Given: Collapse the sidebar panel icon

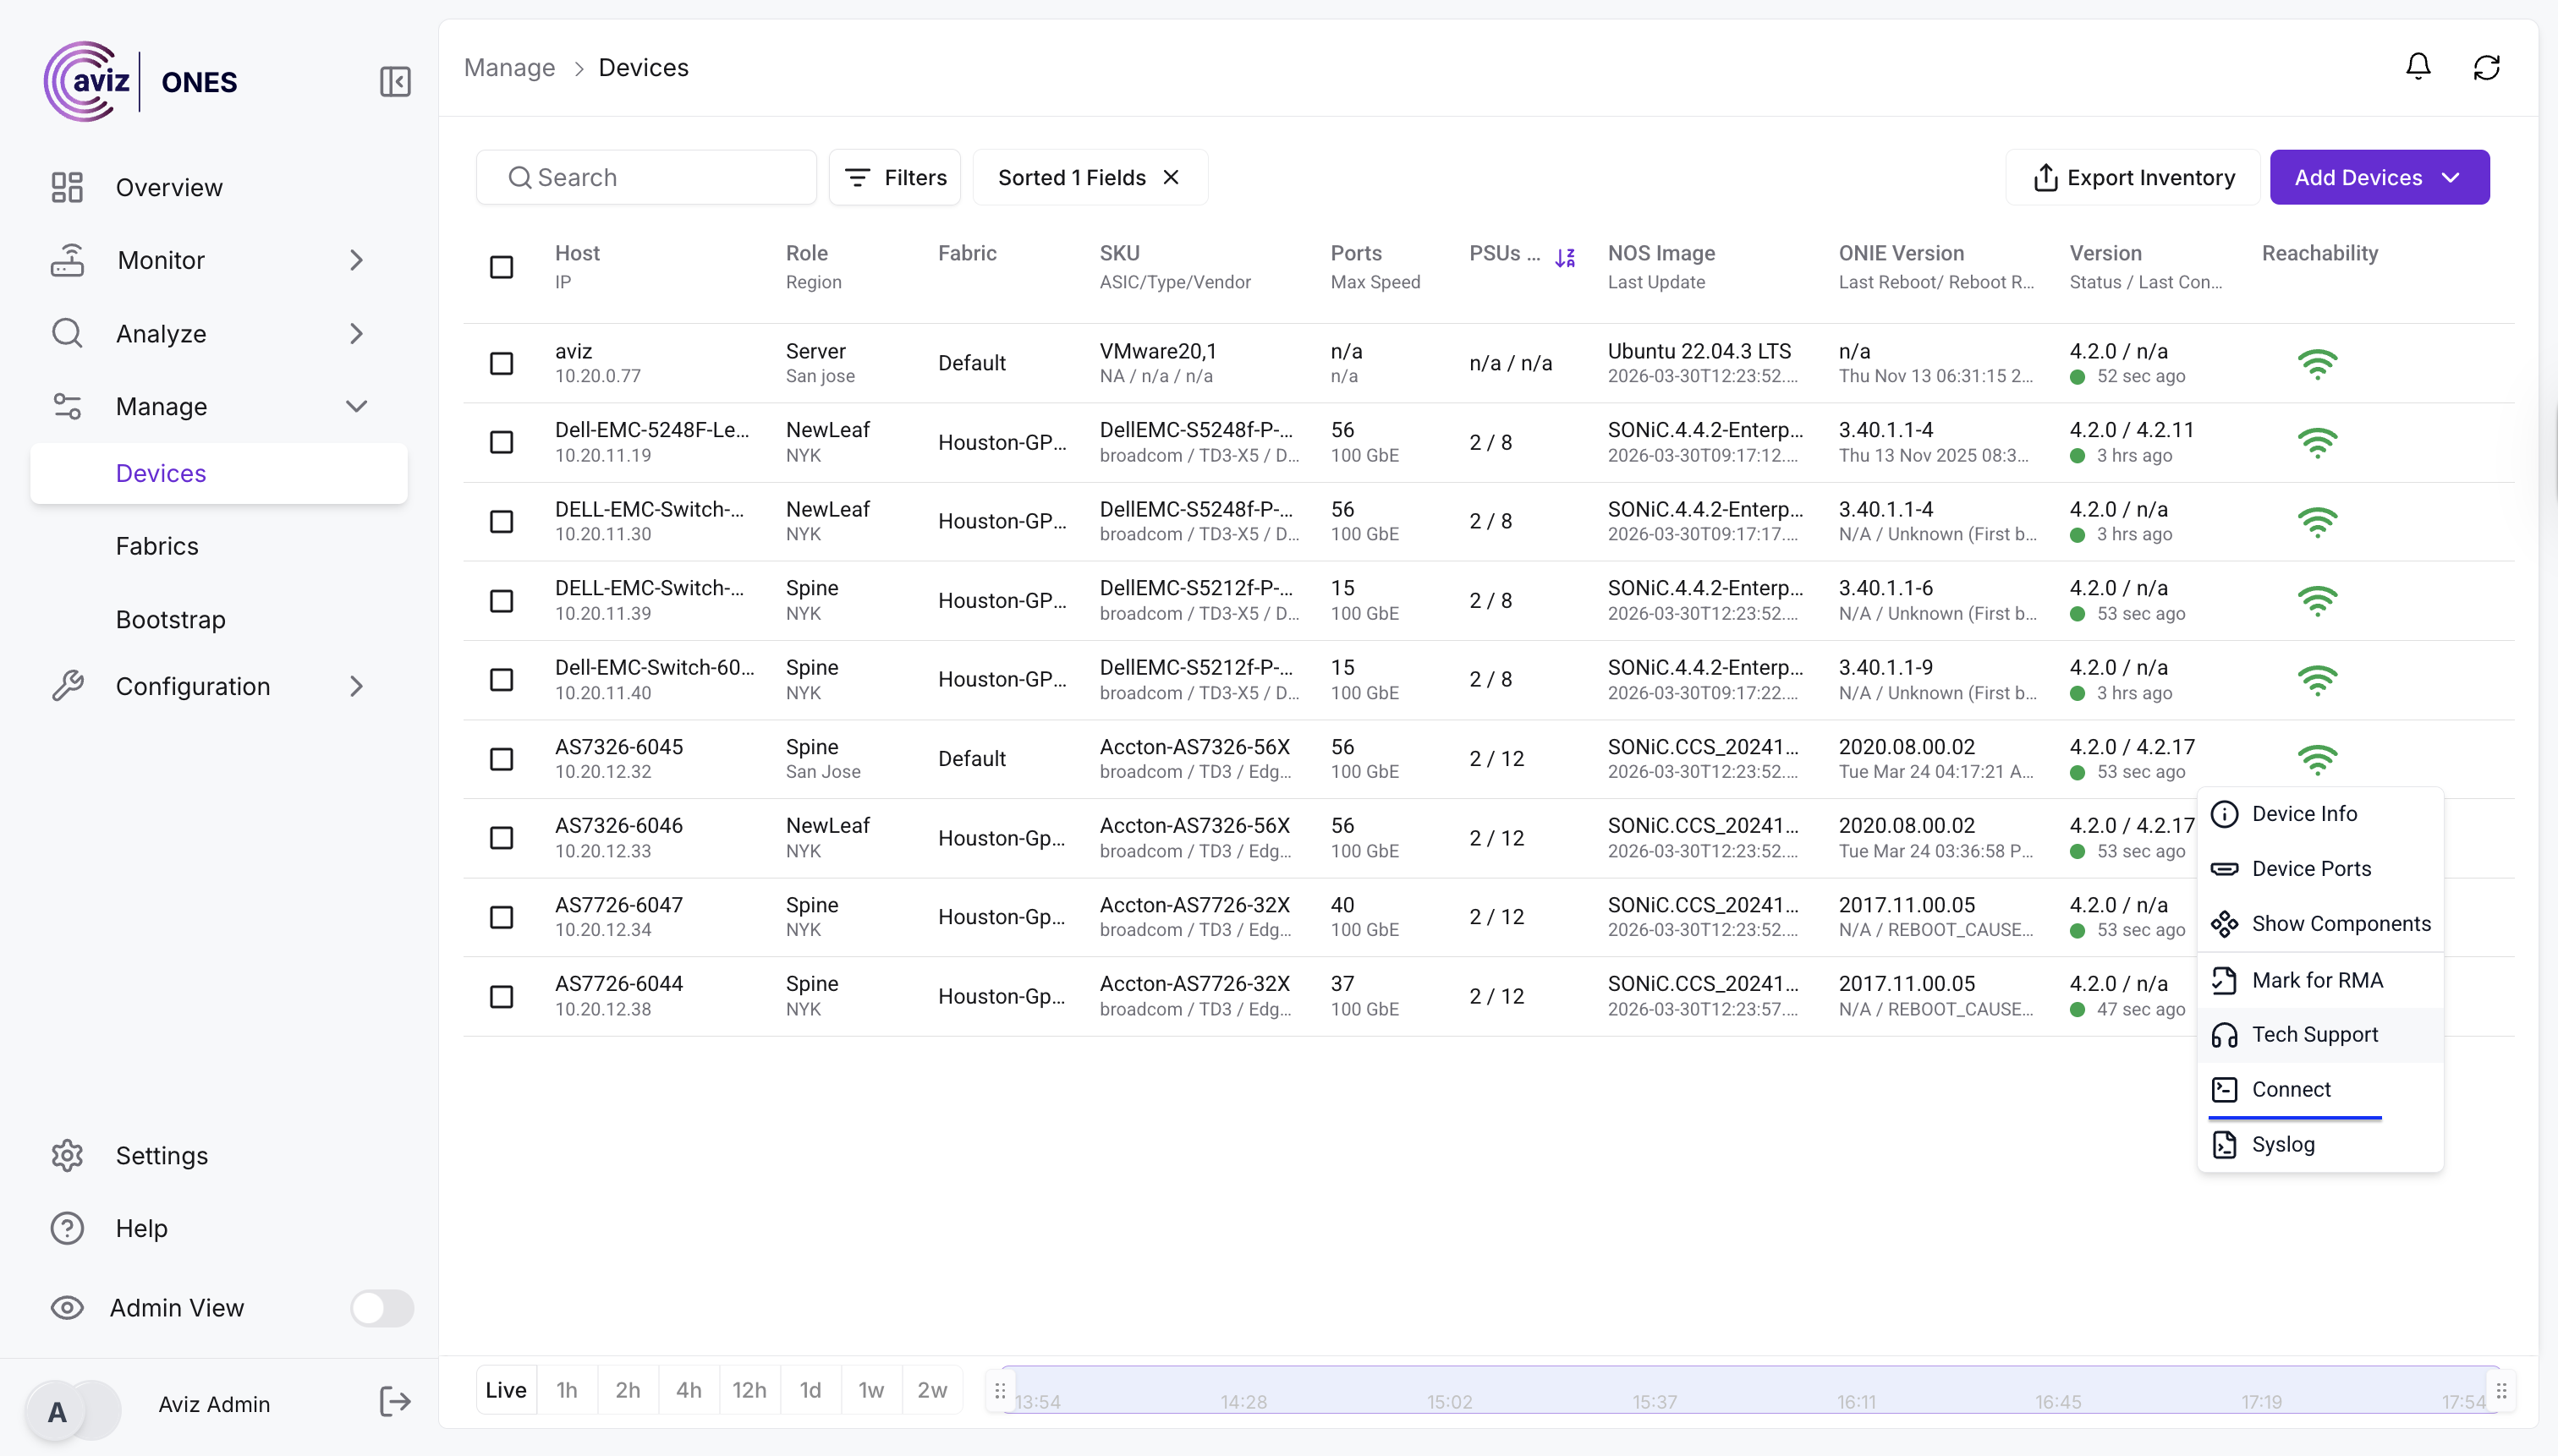Looking at the screenshot, I should coord(395,81).
